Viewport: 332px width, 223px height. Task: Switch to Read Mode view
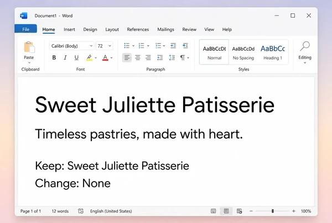(x=213, y=211)
